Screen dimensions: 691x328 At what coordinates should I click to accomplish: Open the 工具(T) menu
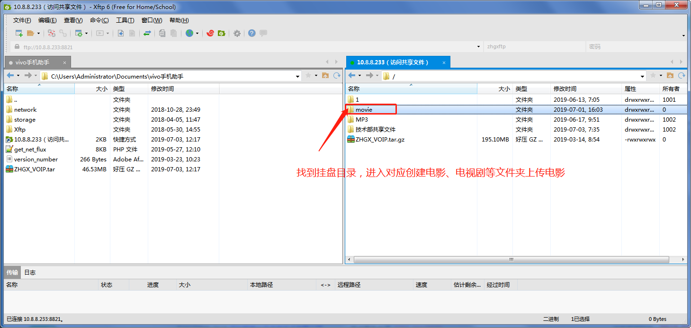(x=125, y=20)
